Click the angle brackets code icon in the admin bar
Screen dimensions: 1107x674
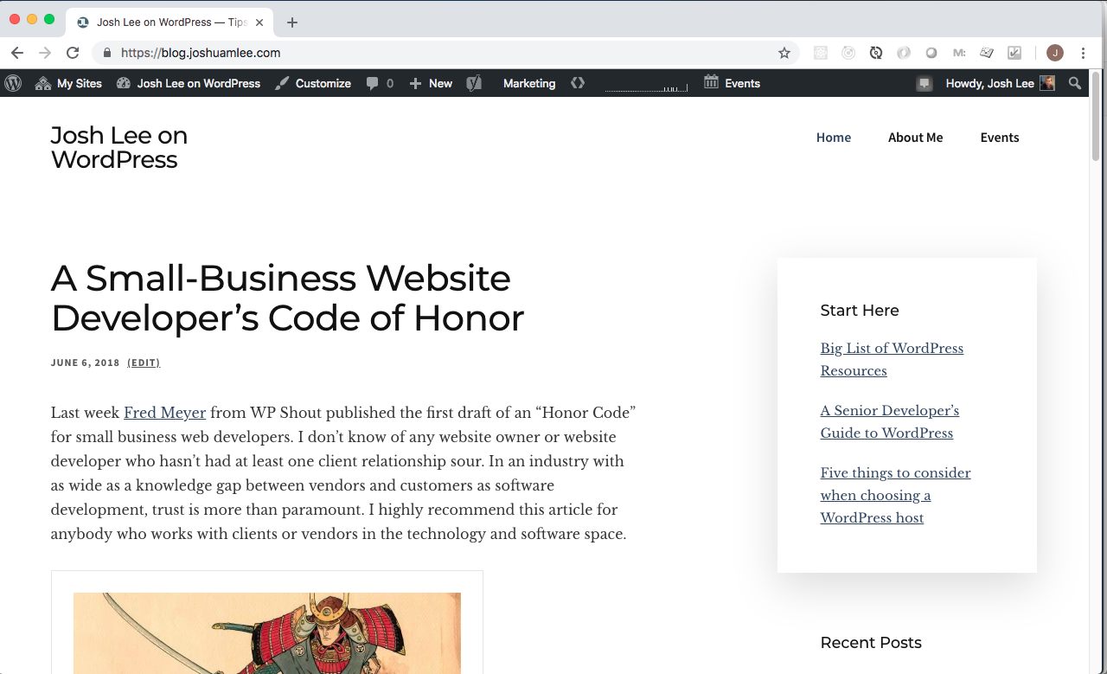coord(578,83)
